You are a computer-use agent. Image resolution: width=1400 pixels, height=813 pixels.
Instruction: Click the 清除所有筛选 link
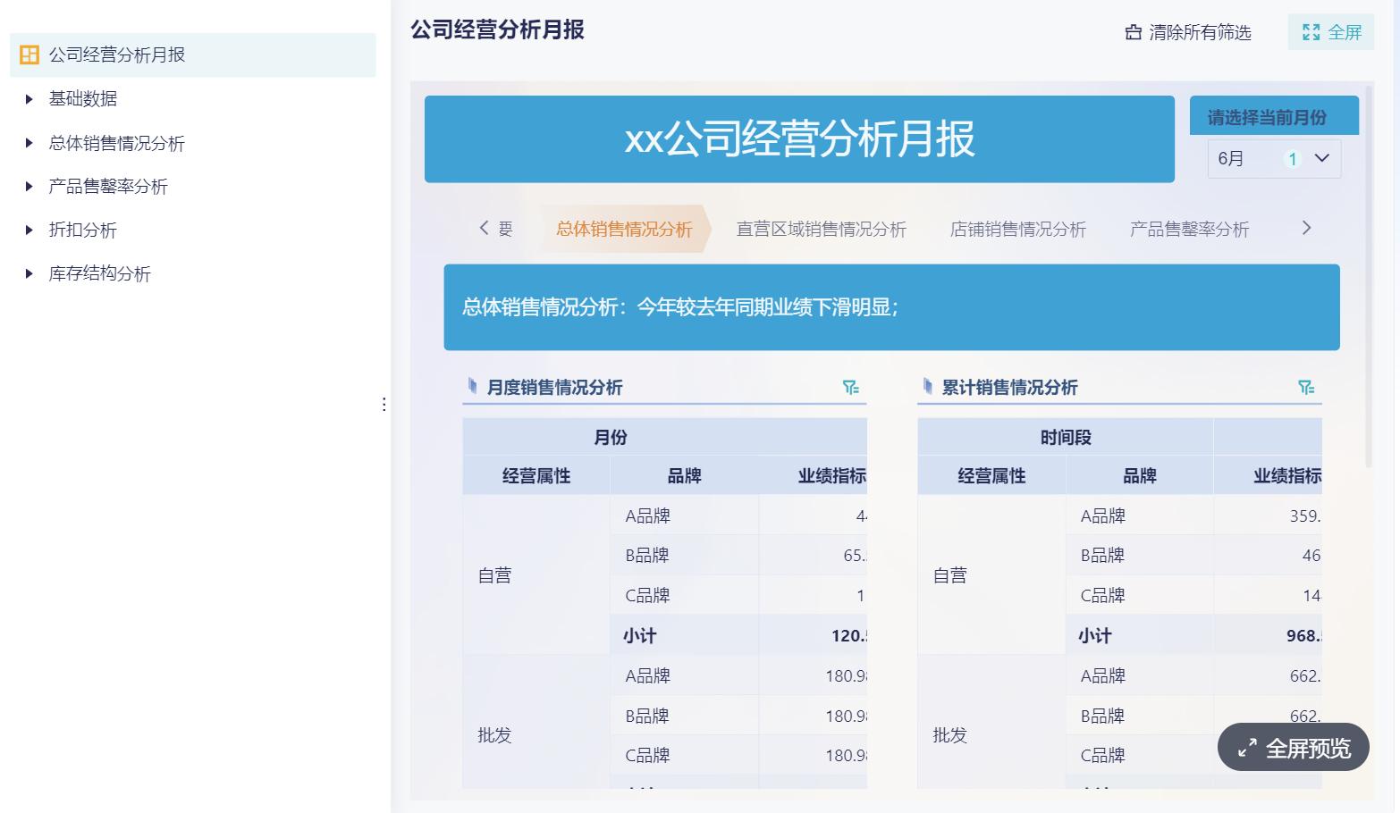(1199, 33)
